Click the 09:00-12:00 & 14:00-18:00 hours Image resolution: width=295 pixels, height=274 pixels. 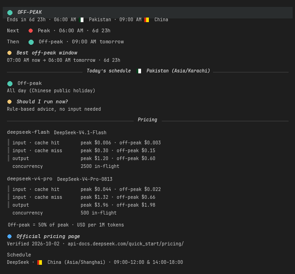pyautogui.click(x=148, y=262)
